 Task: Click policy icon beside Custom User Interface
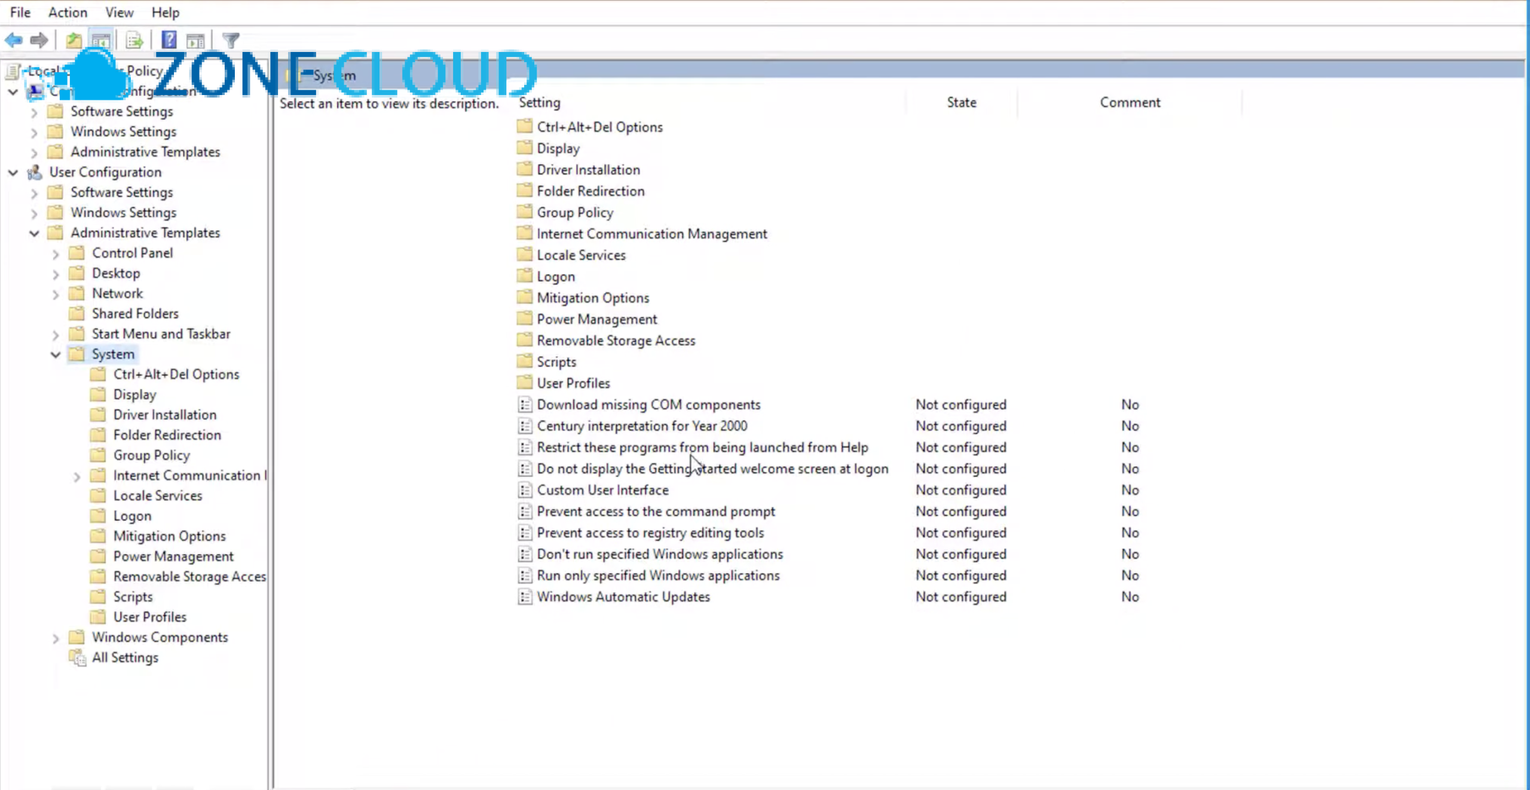(x=524, y=490)
